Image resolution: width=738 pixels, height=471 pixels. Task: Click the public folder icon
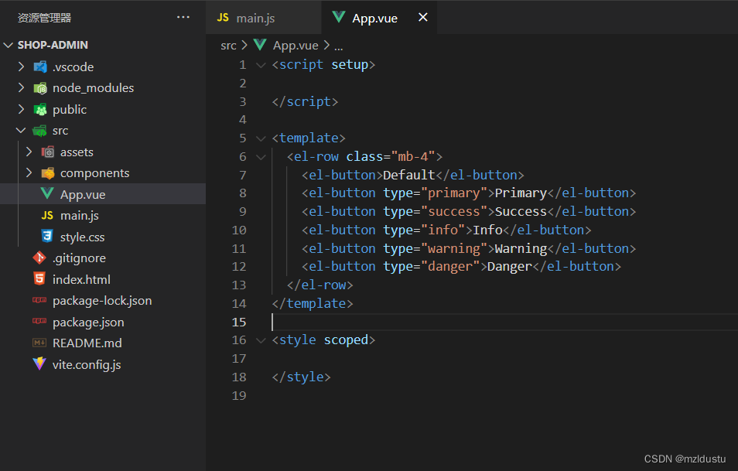(x=40, y=110)
